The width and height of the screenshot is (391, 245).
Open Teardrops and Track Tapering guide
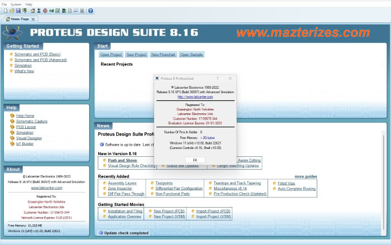(x=237, y=183)
